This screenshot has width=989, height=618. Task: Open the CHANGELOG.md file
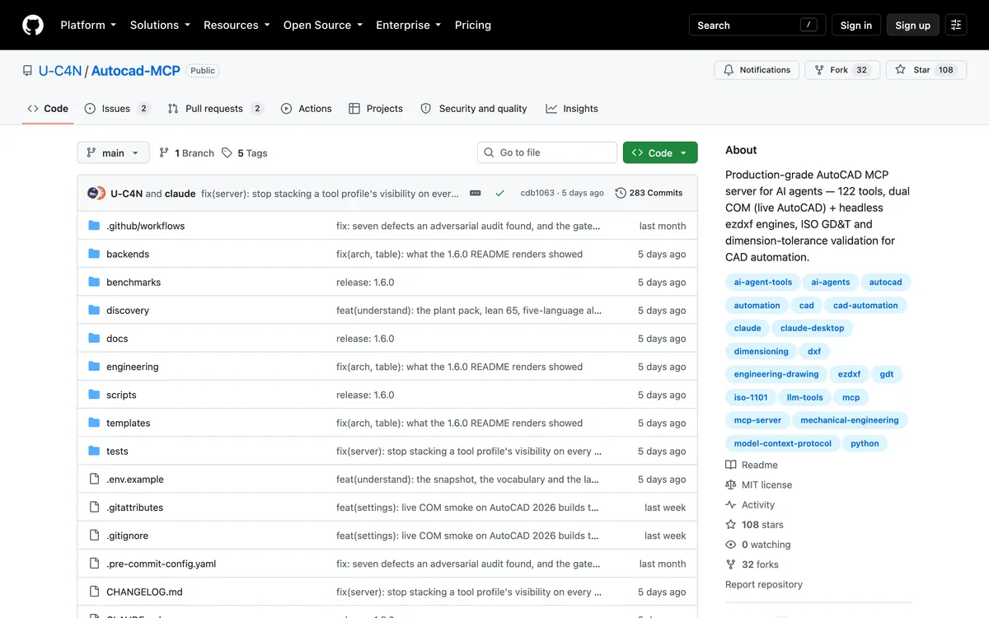(x=144, y=592)
